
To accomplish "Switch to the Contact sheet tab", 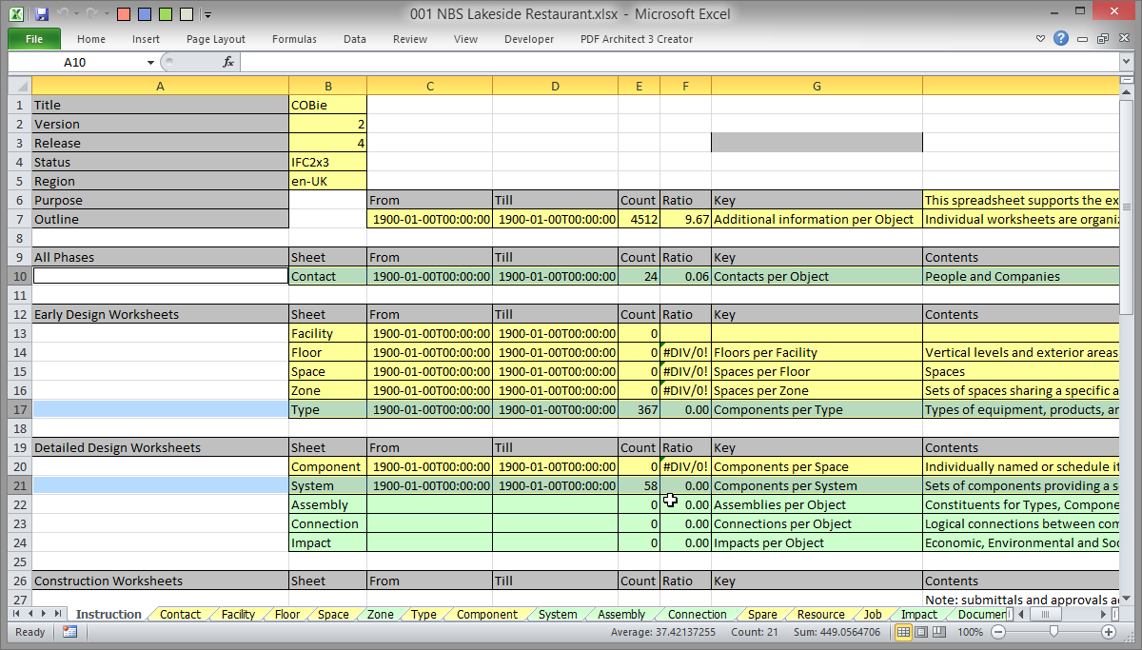I will coord(178,614).
